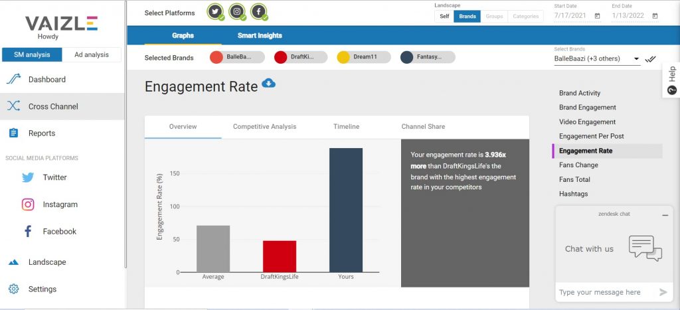This screenshot has height=310, width=680.
Task: Switch to Overview tab
Action: coord(183,127)
